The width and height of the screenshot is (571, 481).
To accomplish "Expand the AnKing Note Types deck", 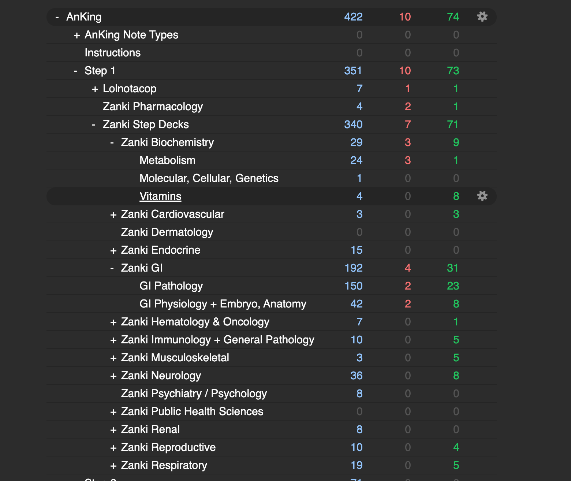I will click(x=77, y=35).
